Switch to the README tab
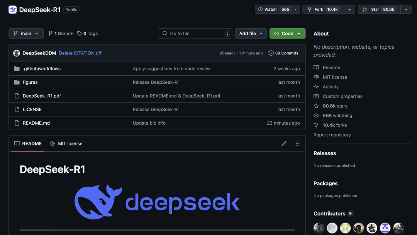 (x=27, y=143)
